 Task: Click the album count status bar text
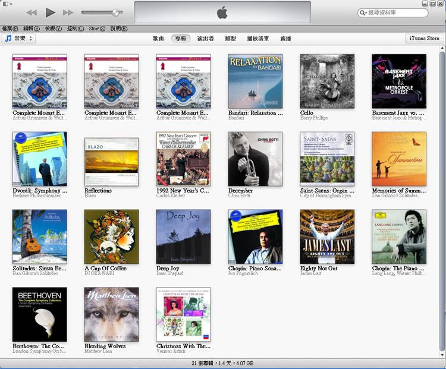point(222,363)
